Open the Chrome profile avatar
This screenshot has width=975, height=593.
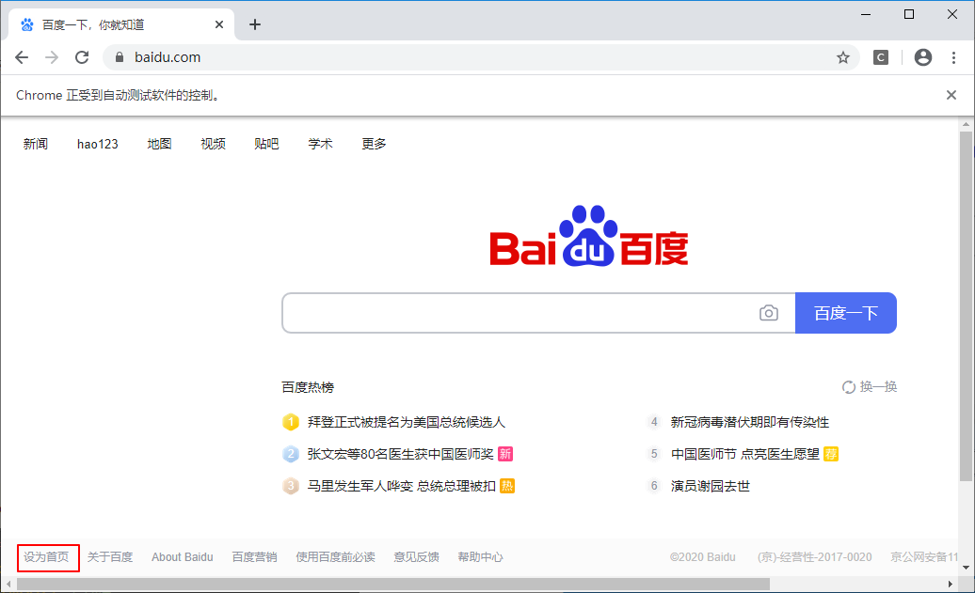(x=922, y=57)
